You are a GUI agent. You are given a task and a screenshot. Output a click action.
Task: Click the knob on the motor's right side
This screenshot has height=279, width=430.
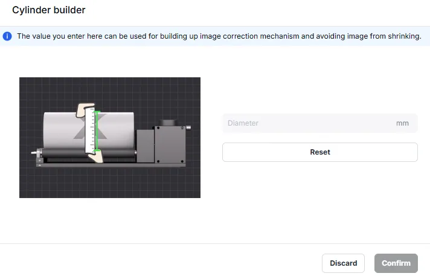point(188,127)
